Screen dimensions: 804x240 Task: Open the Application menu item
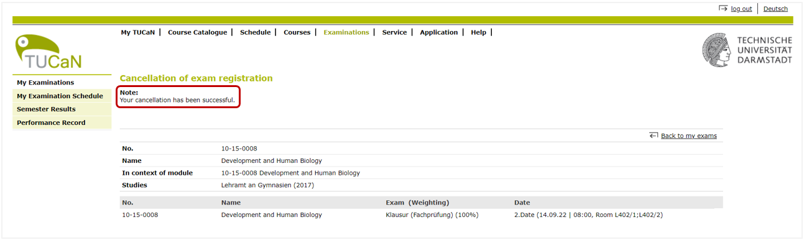click(x=438, y=32)
